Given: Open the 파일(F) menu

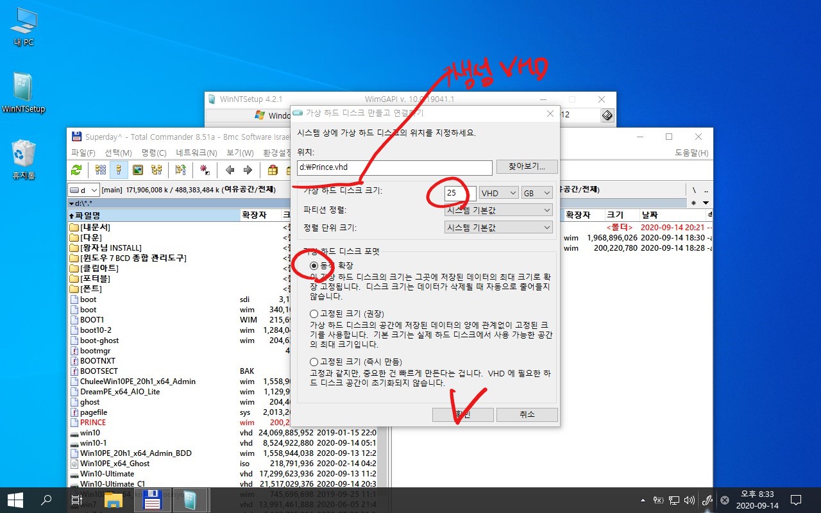Looking at the screenshot, I should (x=83, y=153).
